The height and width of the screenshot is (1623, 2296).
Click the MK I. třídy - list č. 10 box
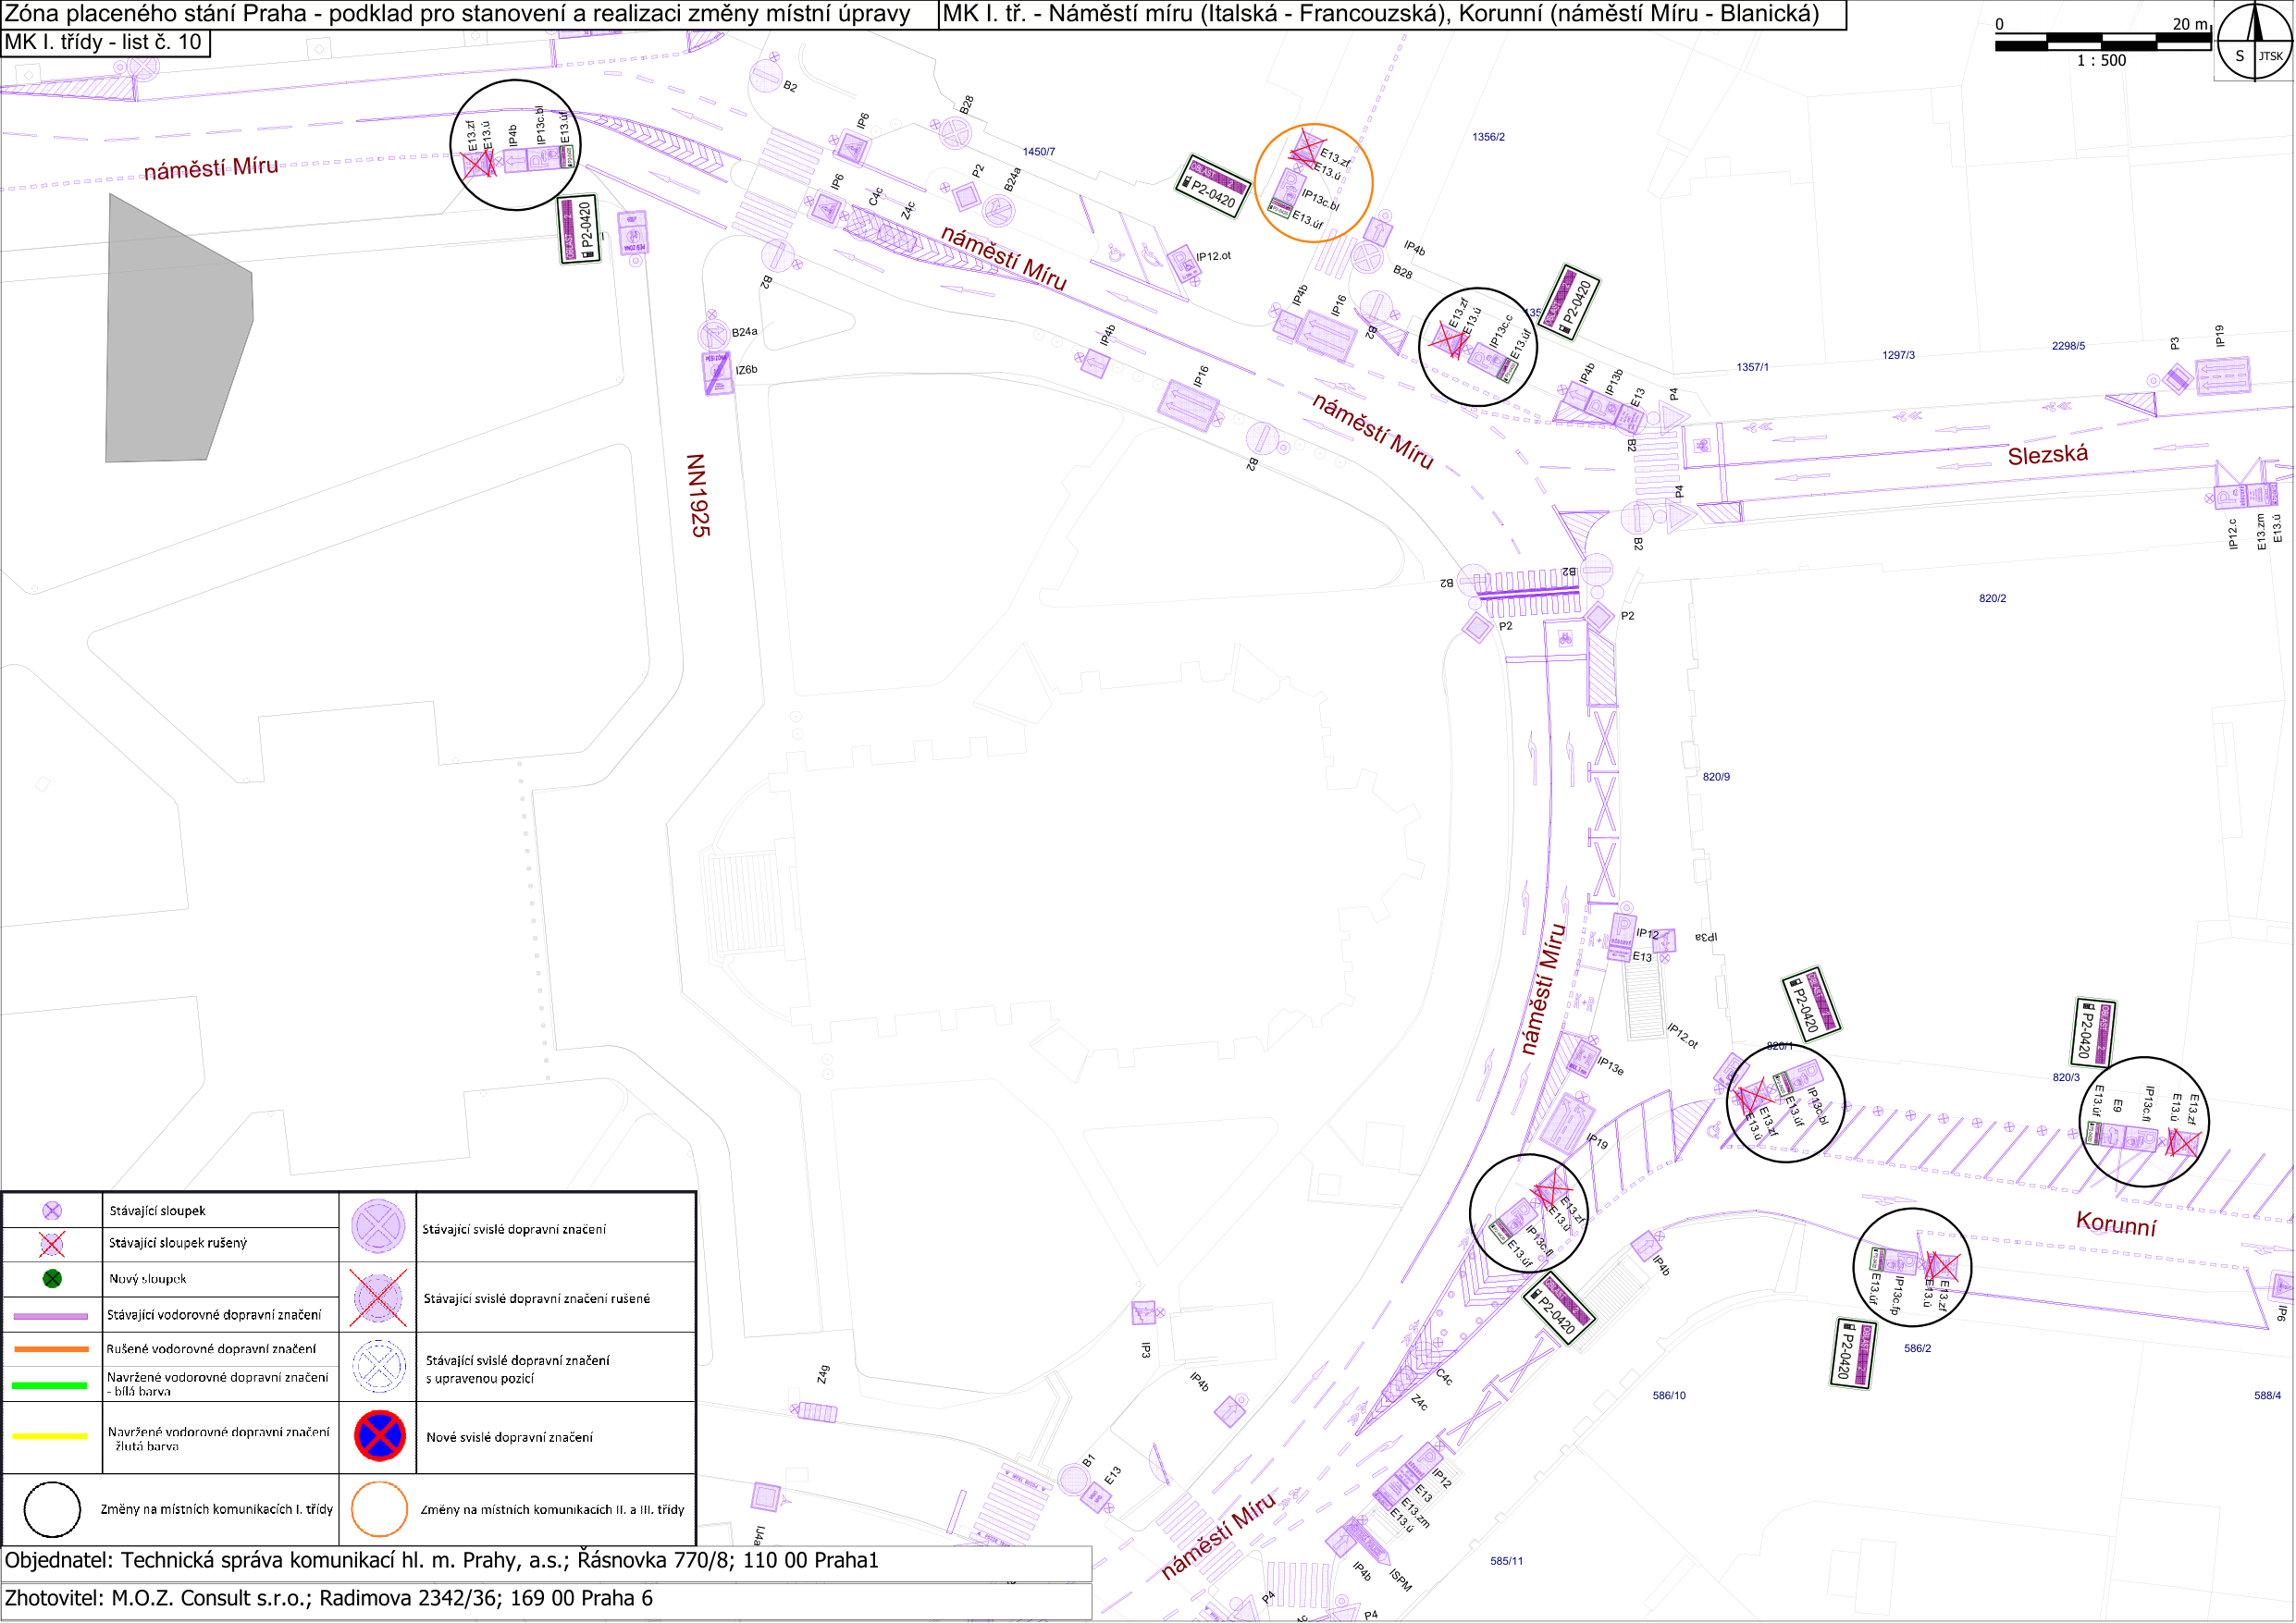[105, 43]
